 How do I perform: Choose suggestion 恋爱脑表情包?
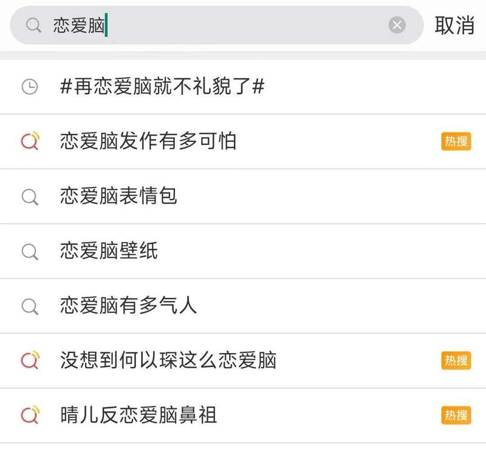click(x=118, y=197)
